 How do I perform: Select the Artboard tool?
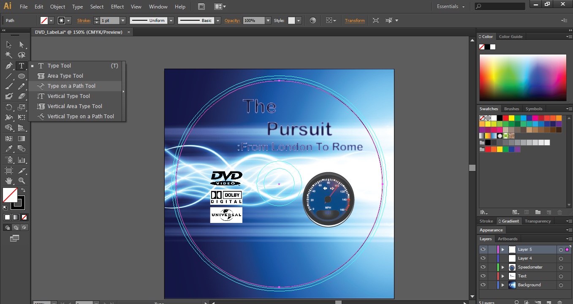tap(9, 170)
